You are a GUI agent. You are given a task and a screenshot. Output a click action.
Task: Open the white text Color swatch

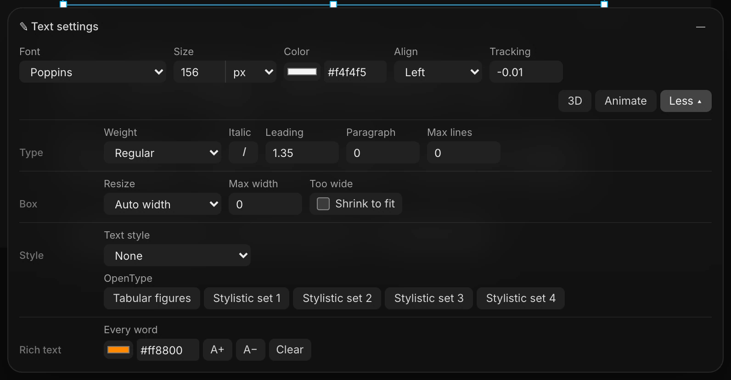(x=302, y=72)
